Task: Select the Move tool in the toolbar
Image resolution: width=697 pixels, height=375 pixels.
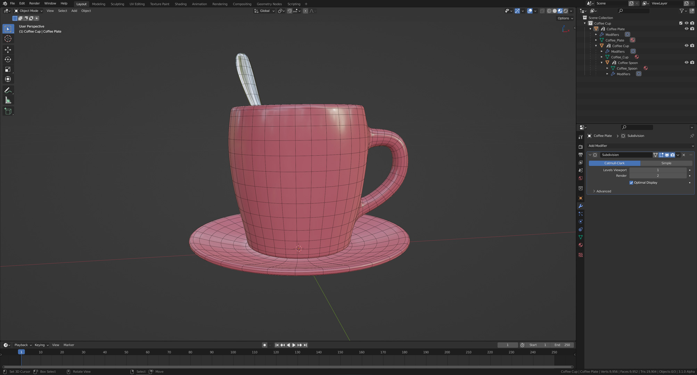Action: point(8,50)
